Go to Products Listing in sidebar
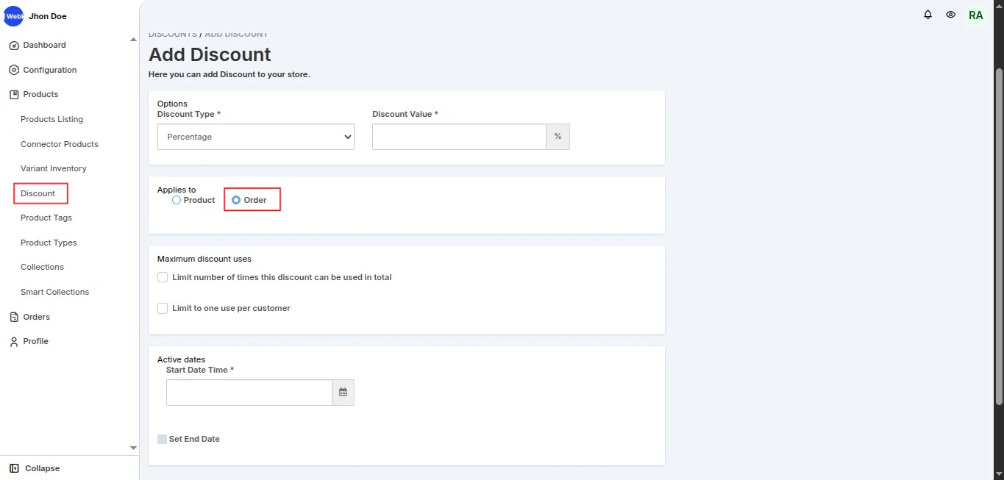The height and width of the screenshot is (480, 1004). (x=51, y=119)
